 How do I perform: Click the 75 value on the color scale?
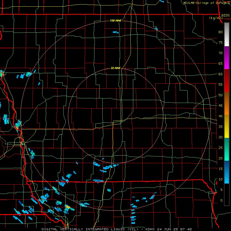pyautogui.click(x=220, y=43)
